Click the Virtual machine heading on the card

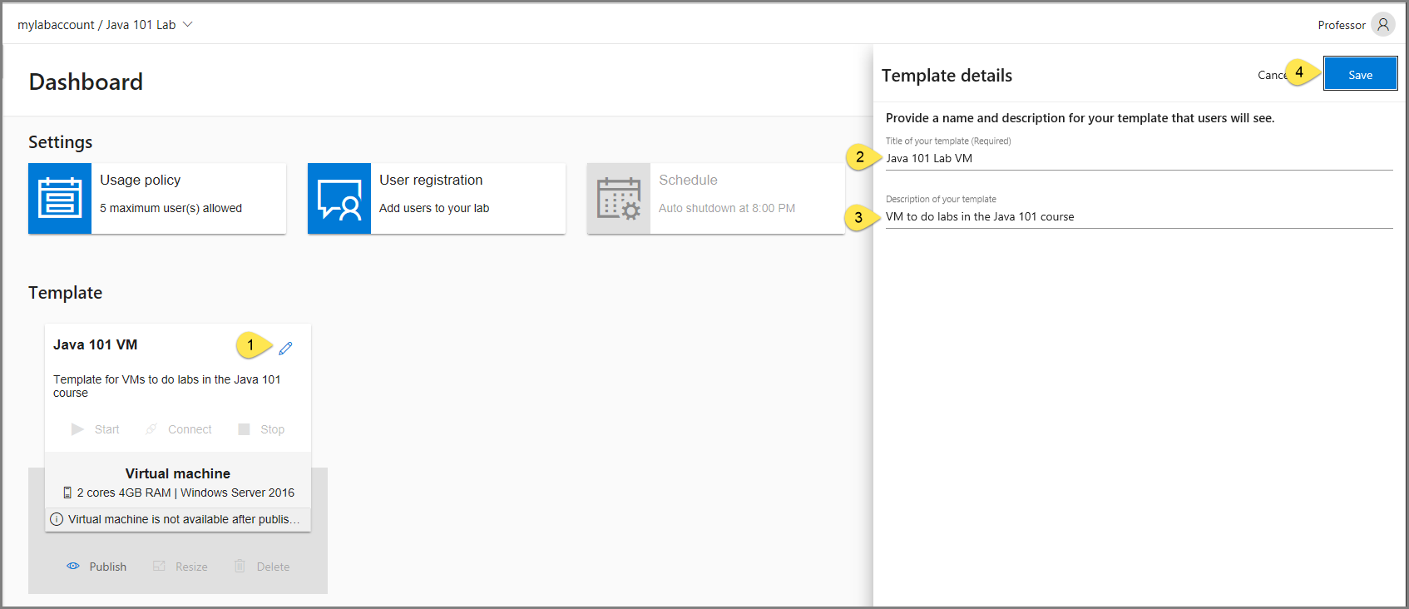178,473
